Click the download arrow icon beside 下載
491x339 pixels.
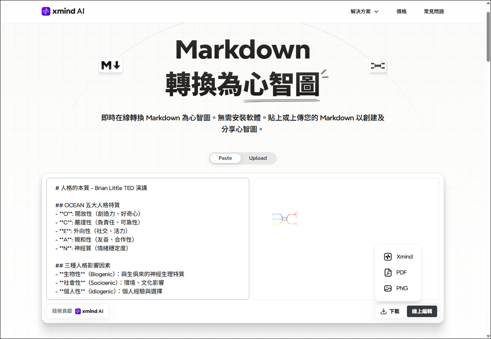click(383, 311)
